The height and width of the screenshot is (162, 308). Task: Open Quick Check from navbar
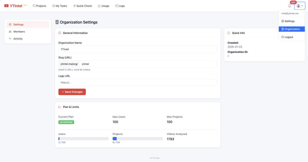point(82,6)
